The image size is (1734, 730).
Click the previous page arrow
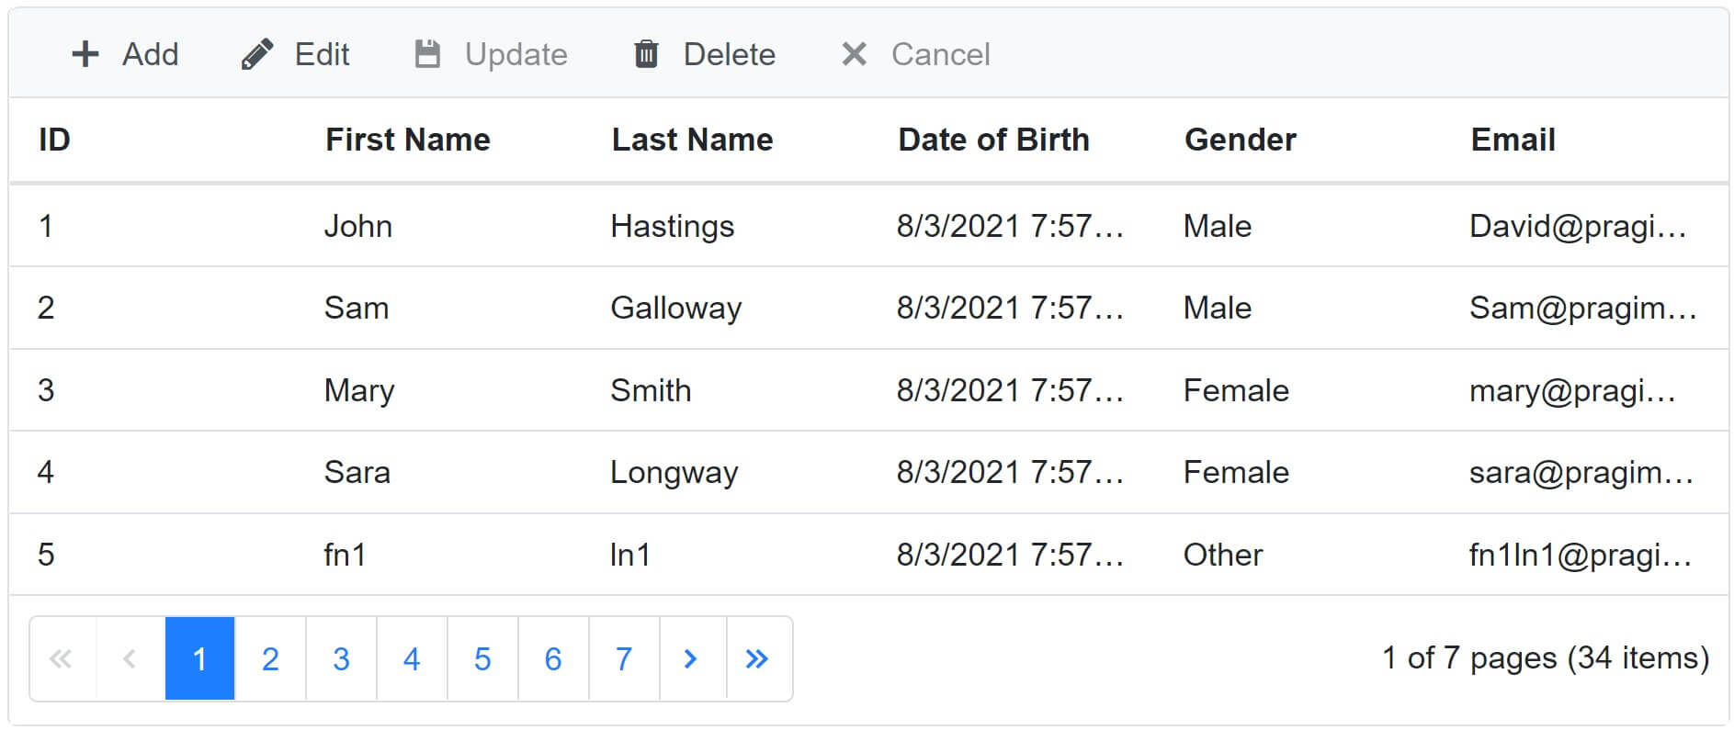pyautogui.click(x=130, y=658)
